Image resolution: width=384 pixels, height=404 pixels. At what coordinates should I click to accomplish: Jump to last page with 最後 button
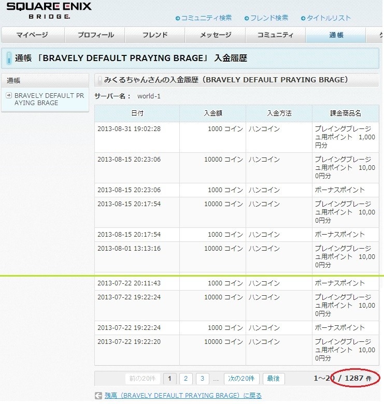tap(273, 378)
